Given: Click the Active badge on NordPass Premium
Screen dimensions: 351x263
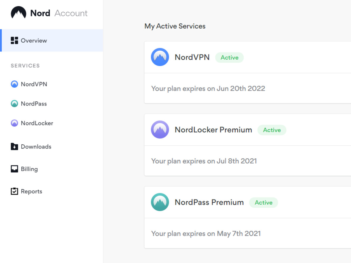Looking at the screenshot, I should pos(263,202).
